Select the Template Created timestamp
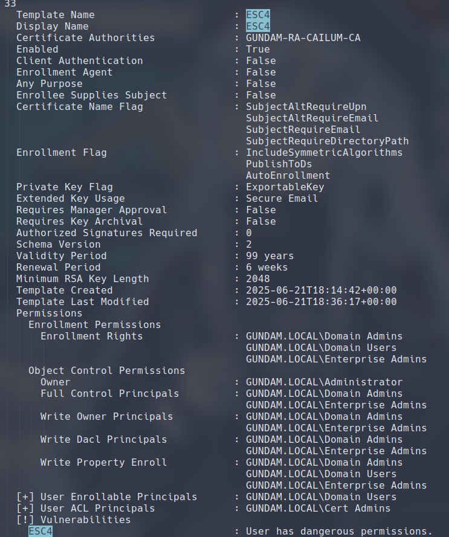 (321, 290)
